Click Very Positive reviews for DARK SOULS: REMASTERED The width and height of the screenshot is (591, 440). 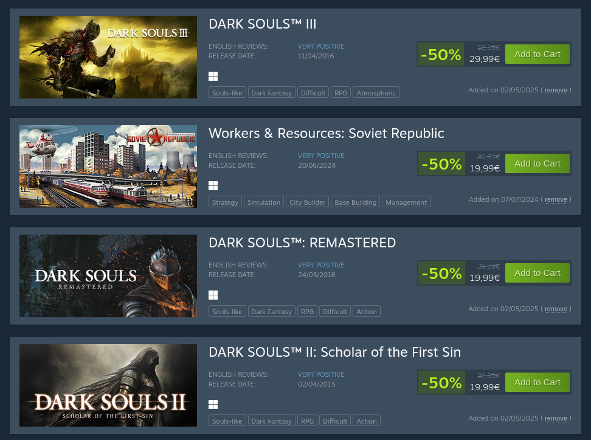[x=321, y=265]
